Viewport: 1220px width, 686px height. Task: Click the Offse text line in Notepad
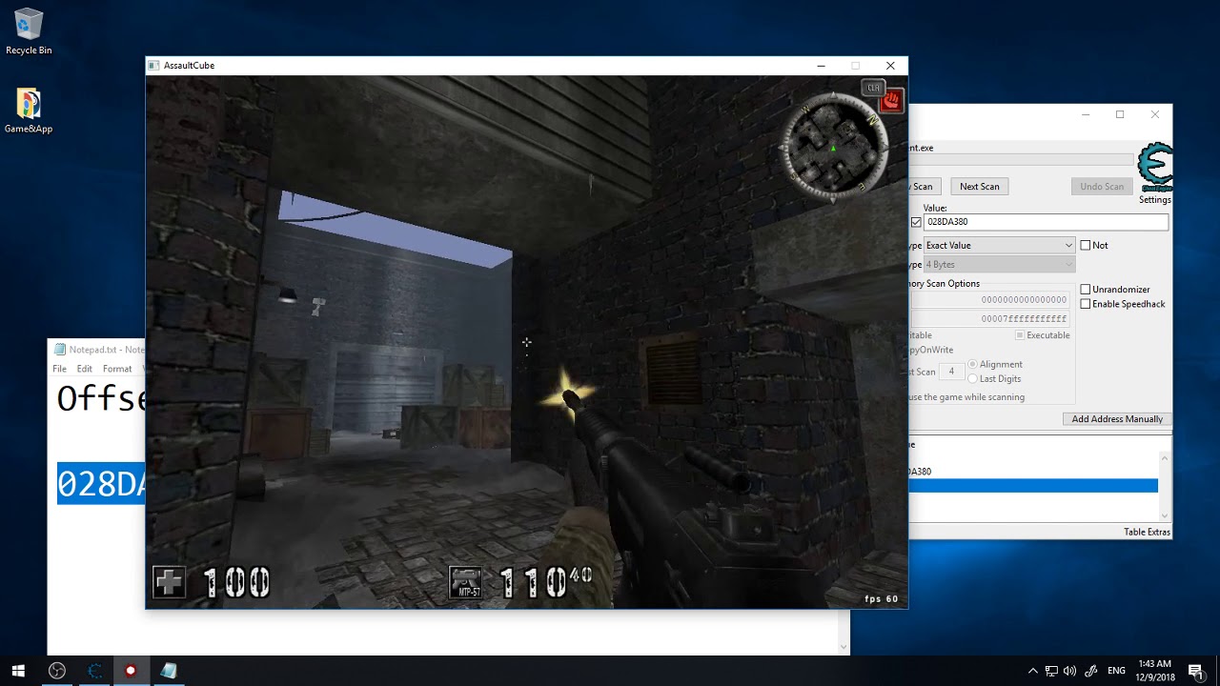101,398
